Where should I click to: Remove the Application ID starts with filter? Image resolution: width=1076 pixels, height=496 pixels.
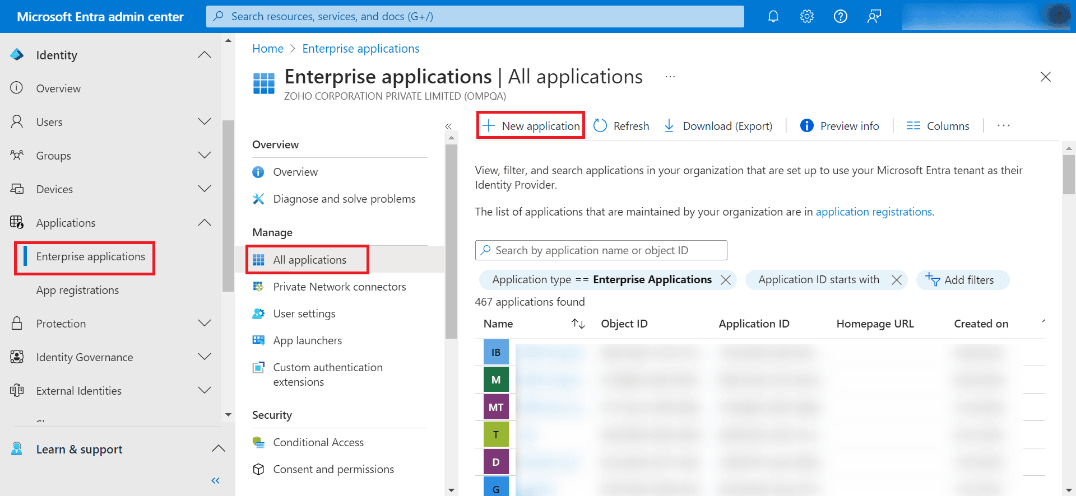(x=897, y=280)
